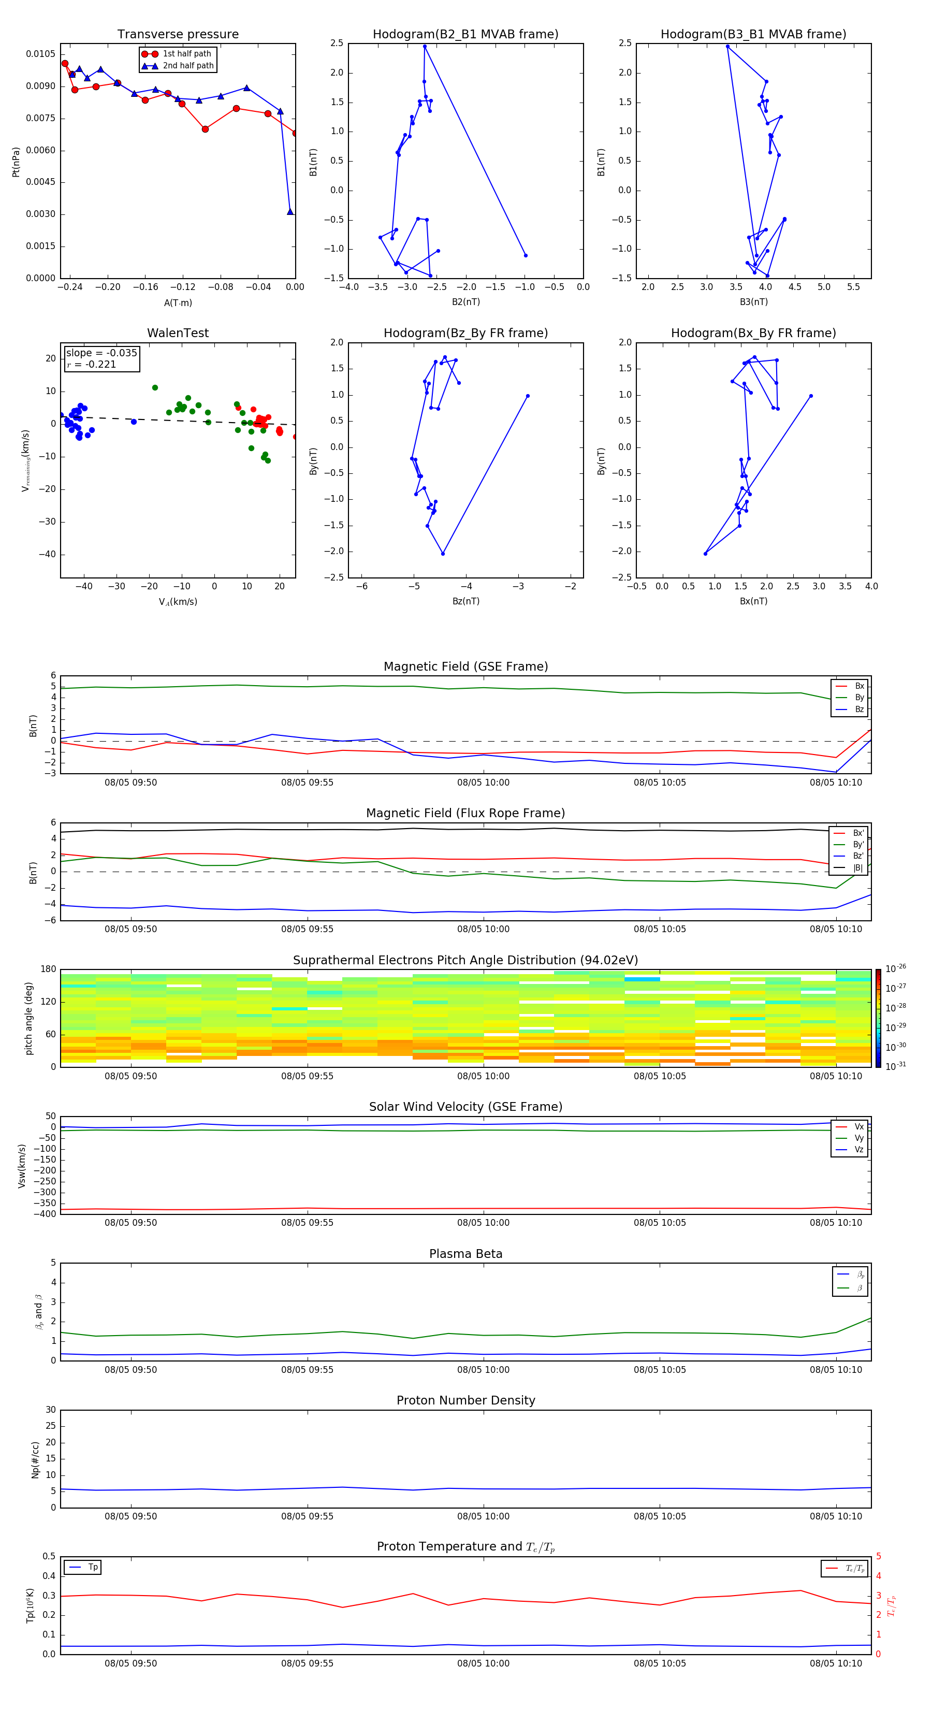Select Bx' in the Flux Rope legend
Viewport: 932px width, 1709px height.
click(849, 833)
